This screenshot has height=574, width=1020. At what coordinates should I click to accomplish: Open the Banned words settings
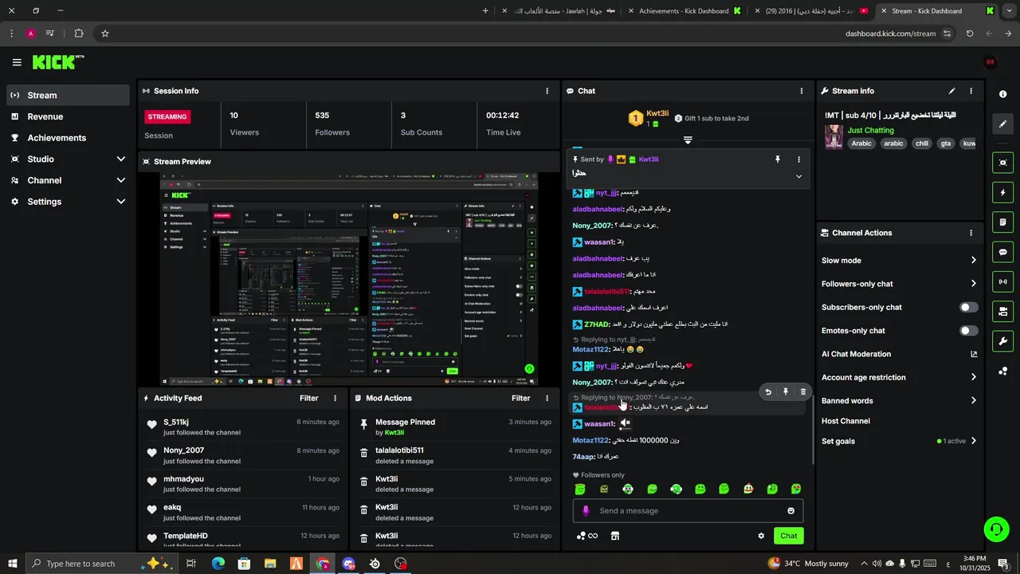[899, 401]
